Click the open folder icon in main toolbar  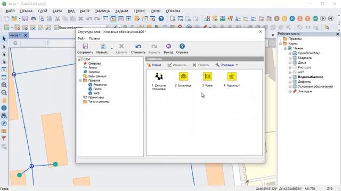click(x=14, y=19)
